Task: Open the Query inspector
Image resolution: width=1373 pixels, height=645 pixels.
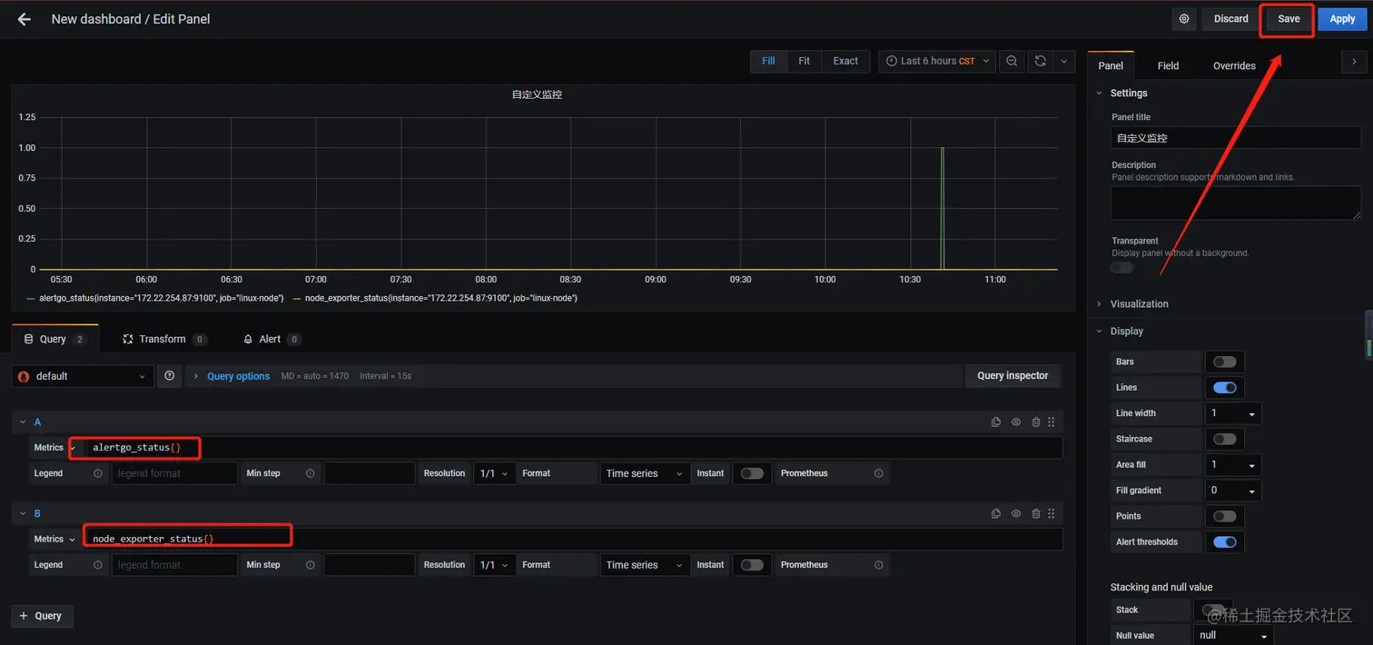Action: coord(1012,375)
